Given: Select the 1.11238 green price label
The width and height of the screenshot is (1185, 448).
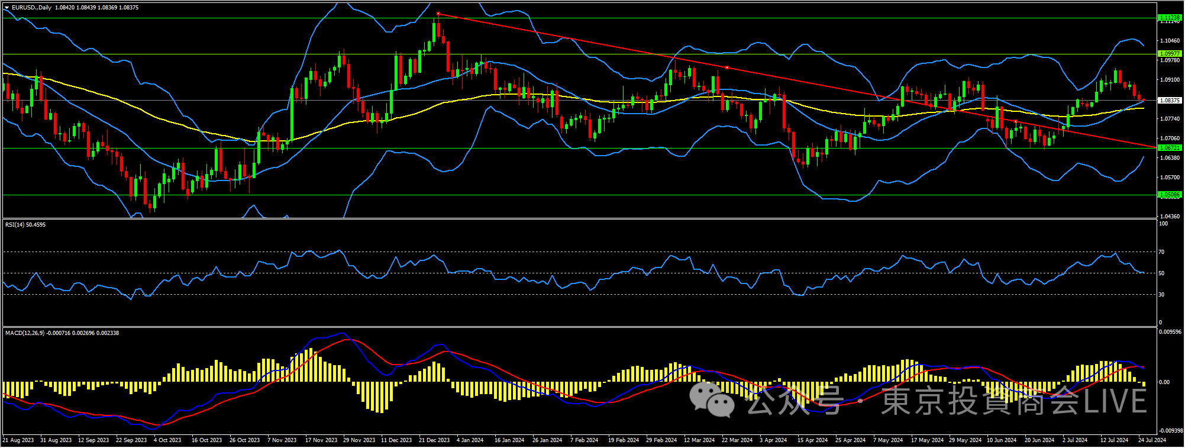Looking at the screenshot, I should point(1169,18).
